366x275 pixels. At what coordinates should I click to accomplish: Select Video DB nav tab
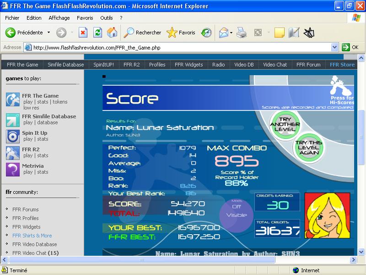[244, 65]
